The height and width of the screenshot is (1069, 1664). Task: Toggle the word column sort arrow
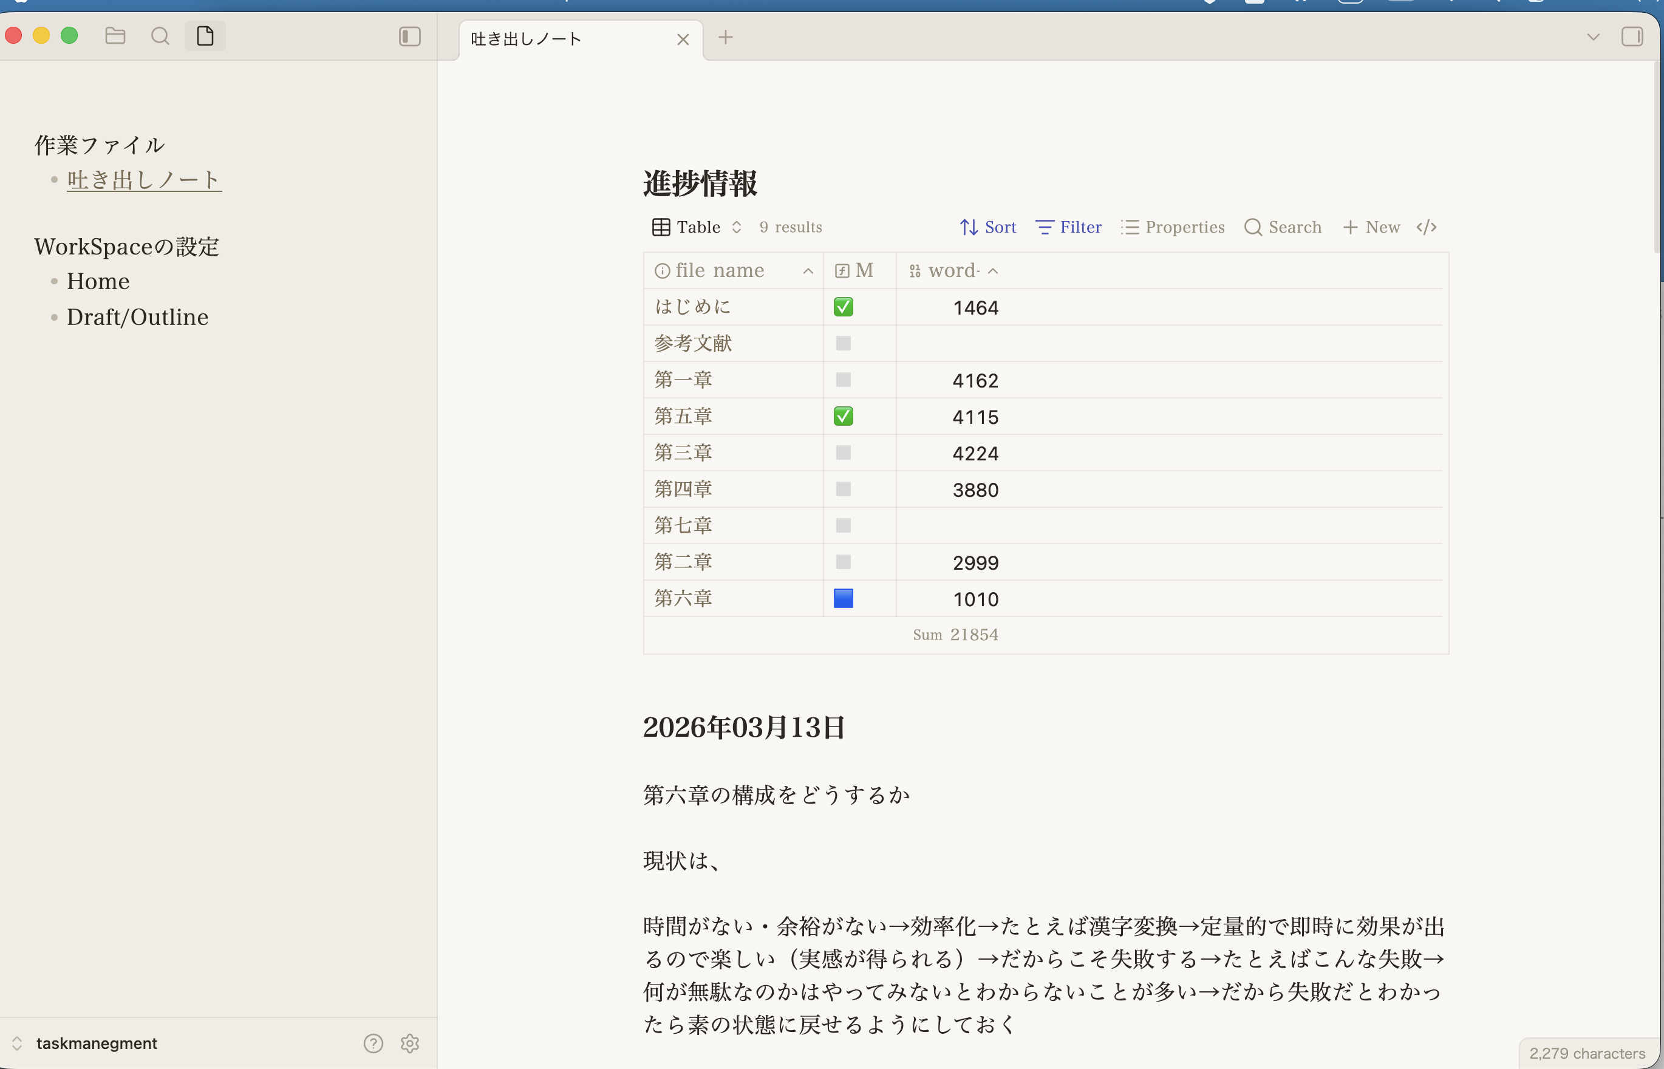[x=993, y=272]
